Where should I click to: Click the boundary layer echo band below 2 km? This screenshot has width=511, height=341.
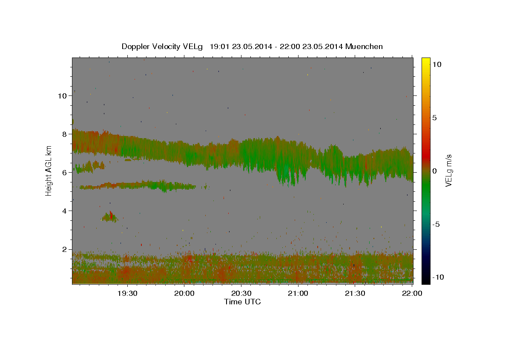tap(243, 268)
